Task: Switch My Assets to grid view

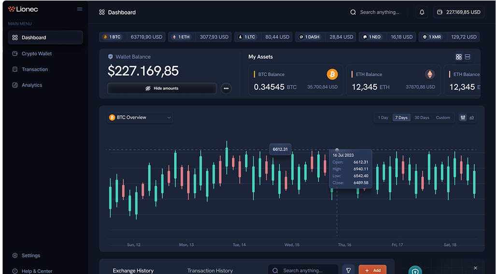Action: (459, 57)
